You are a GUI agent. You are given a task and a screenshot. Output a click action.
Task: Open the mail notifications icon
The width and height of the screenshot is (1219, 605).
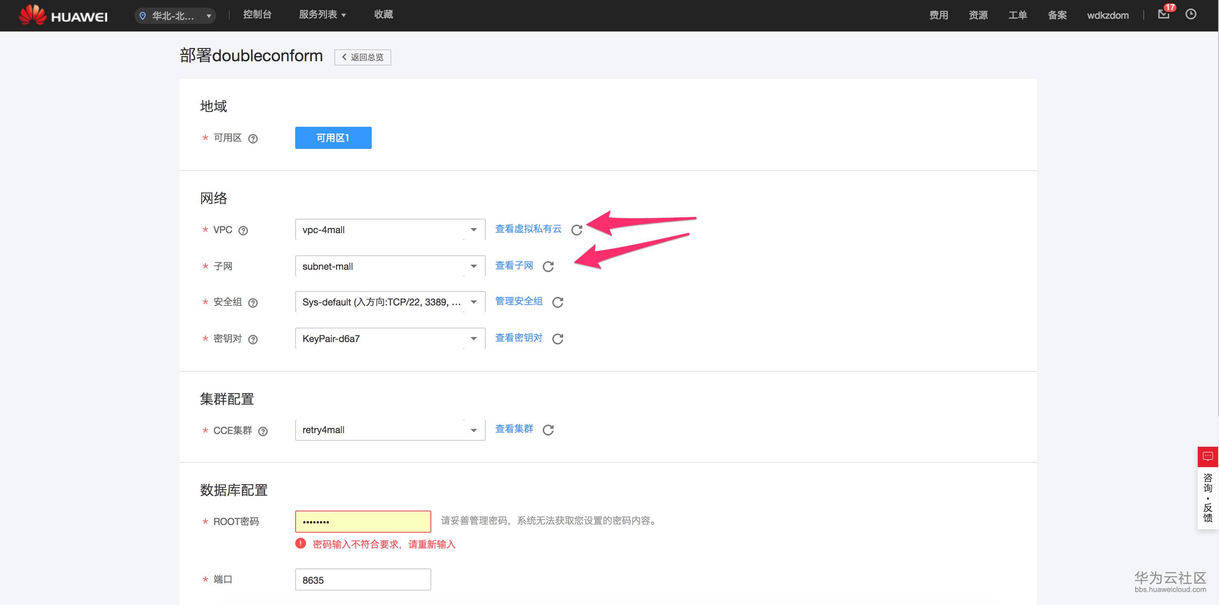1163,14
